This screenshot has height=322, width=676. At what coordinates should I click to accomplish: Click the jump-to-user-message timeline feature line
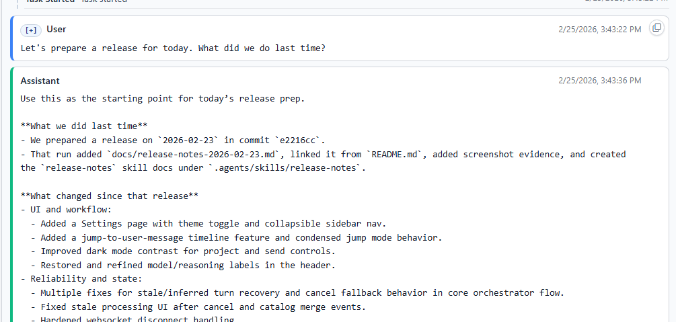(240, 237)
